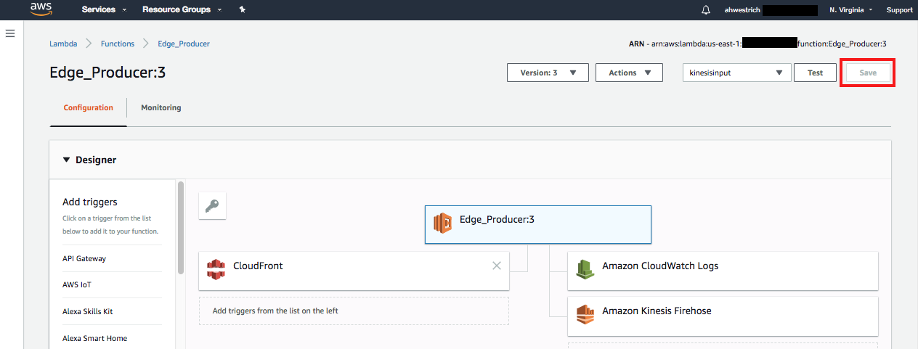The image size is (918, 349).
Task: Collapse the Designer section
Action: click(67, 160)
